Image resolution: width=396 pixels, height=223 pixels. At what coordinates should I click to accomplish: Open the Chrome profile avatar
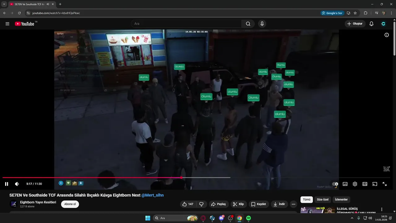coord(384,13)
